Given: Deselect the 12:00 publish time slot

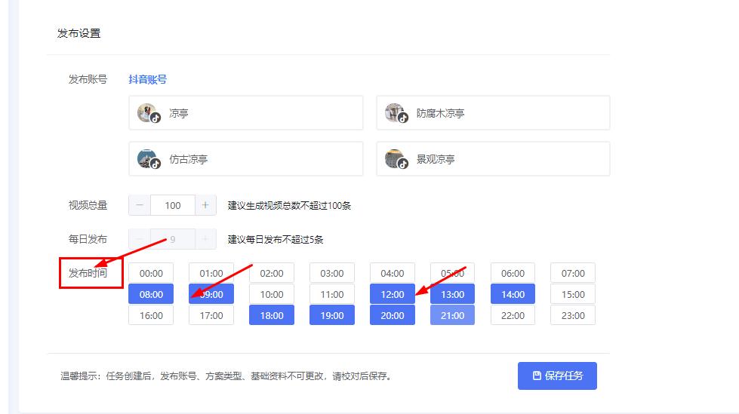Looking at the screenshot, I should point(392,294).
